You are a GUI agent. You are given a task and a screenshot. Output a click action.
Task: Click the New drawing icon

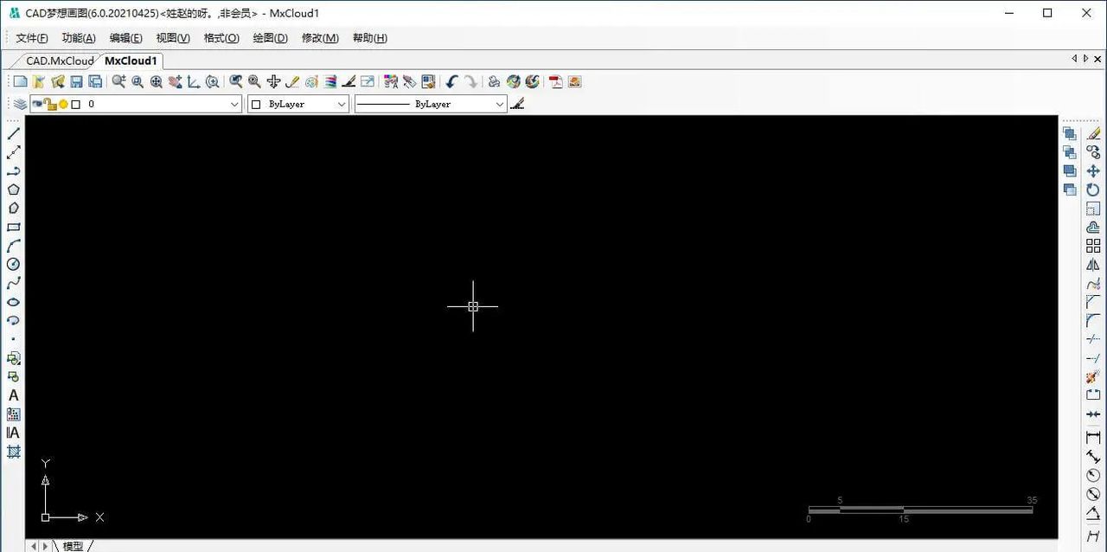click(20, 81)
